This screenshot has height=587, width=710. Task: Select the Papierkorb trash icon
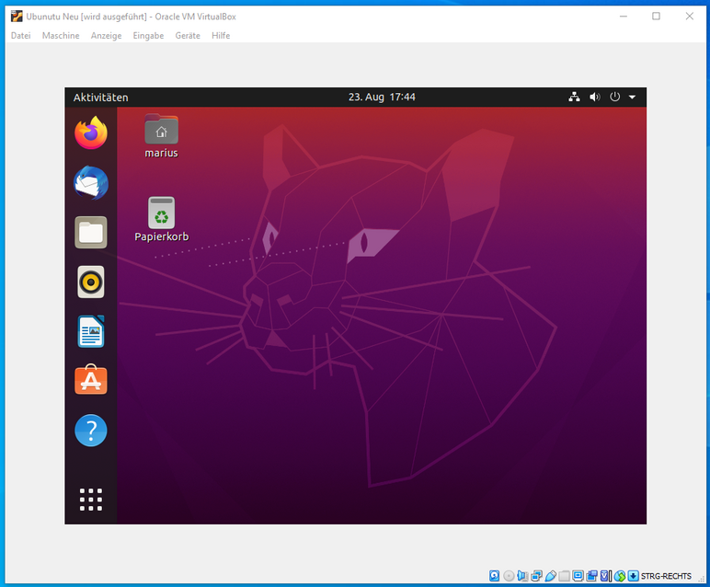[x=162, y=213]
